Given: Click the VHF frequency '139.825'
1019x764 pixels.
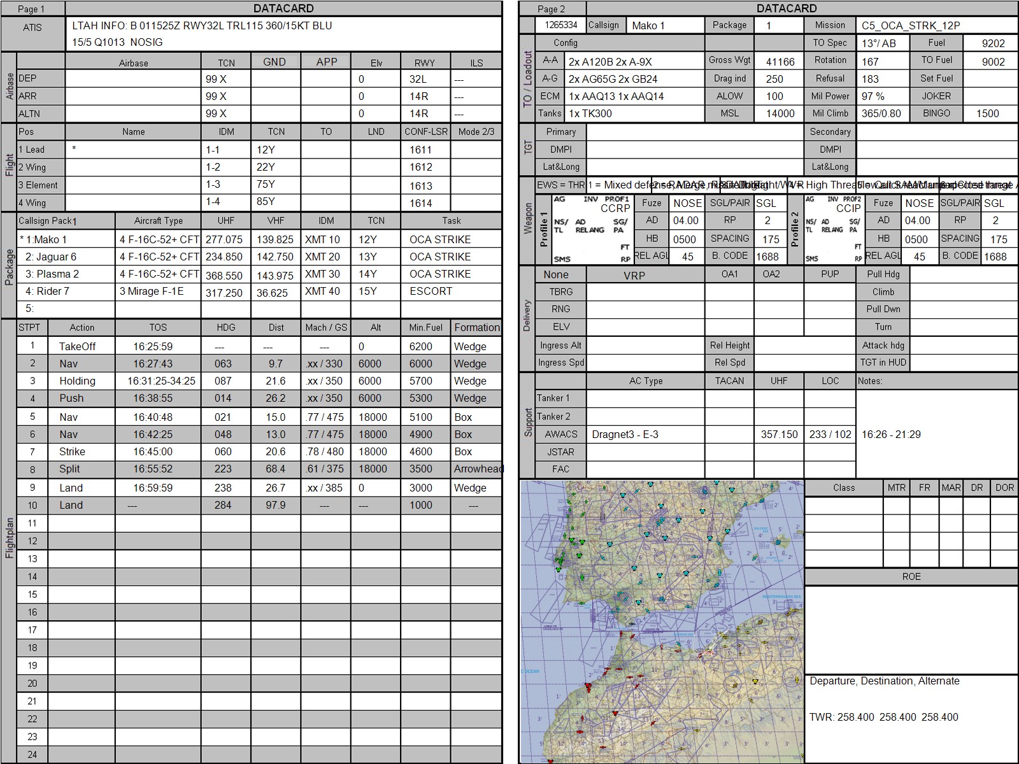Looking at the screenshot, I should tap(274, 240).
